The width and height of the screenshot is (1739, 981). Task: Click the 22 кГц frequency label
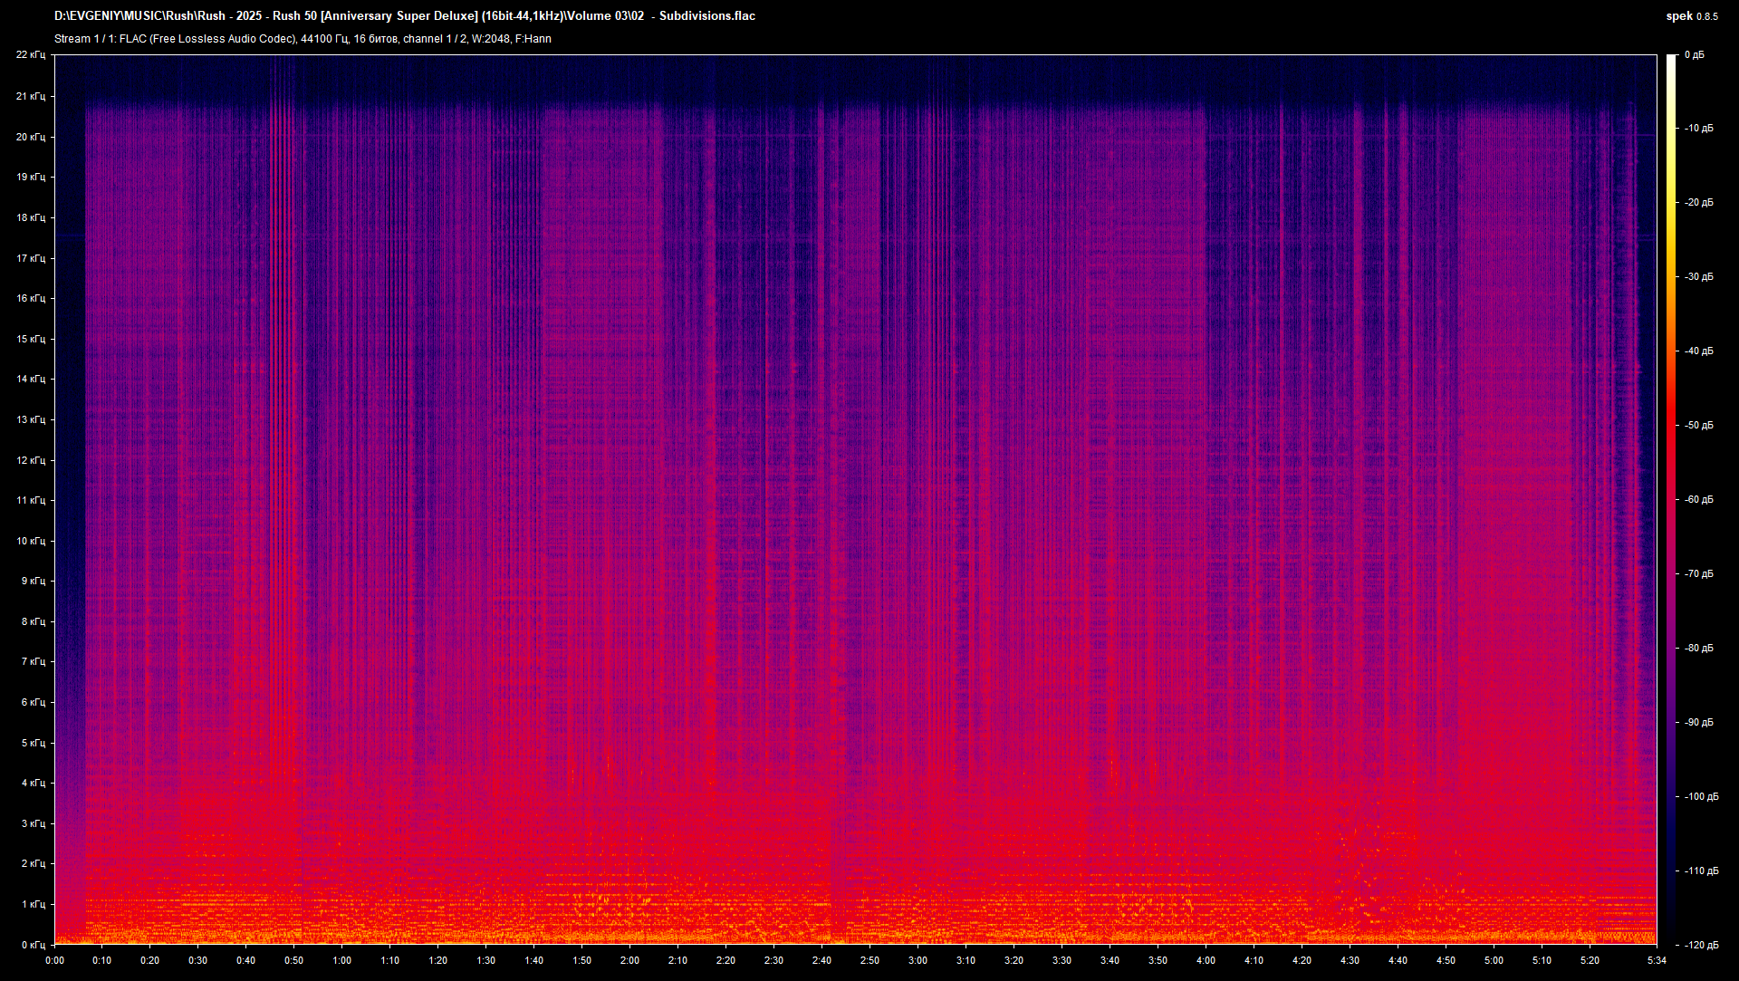point(30,55)
